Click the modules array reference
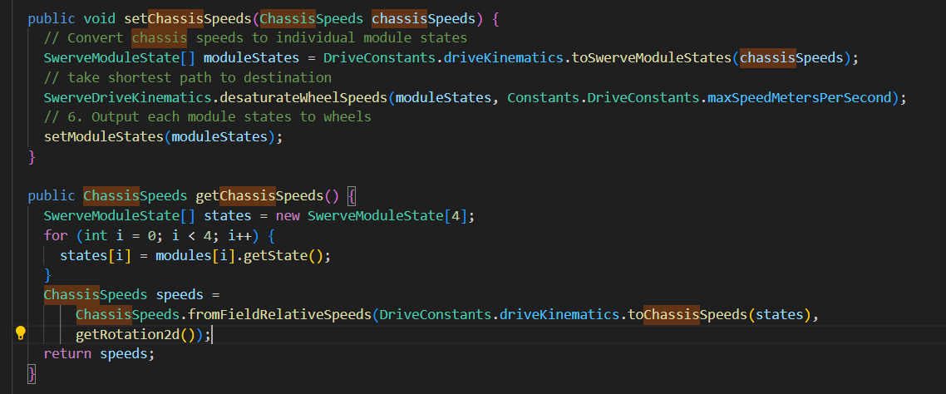Image resolution: width=946 pixels, height=394 pixels. [x=184, y=255]
